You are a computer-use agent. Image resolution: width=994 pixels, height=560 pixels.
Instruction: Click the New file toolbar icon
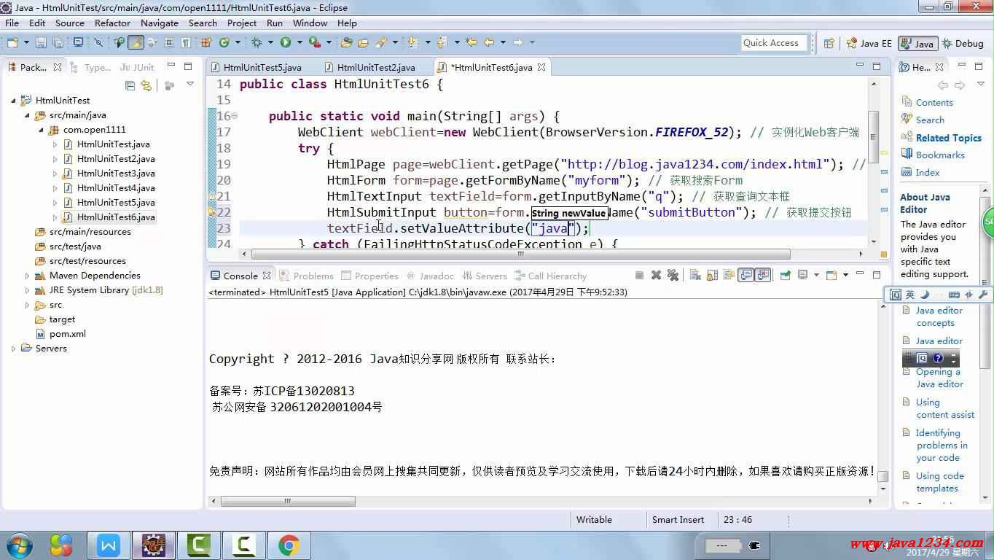point(12,43)
